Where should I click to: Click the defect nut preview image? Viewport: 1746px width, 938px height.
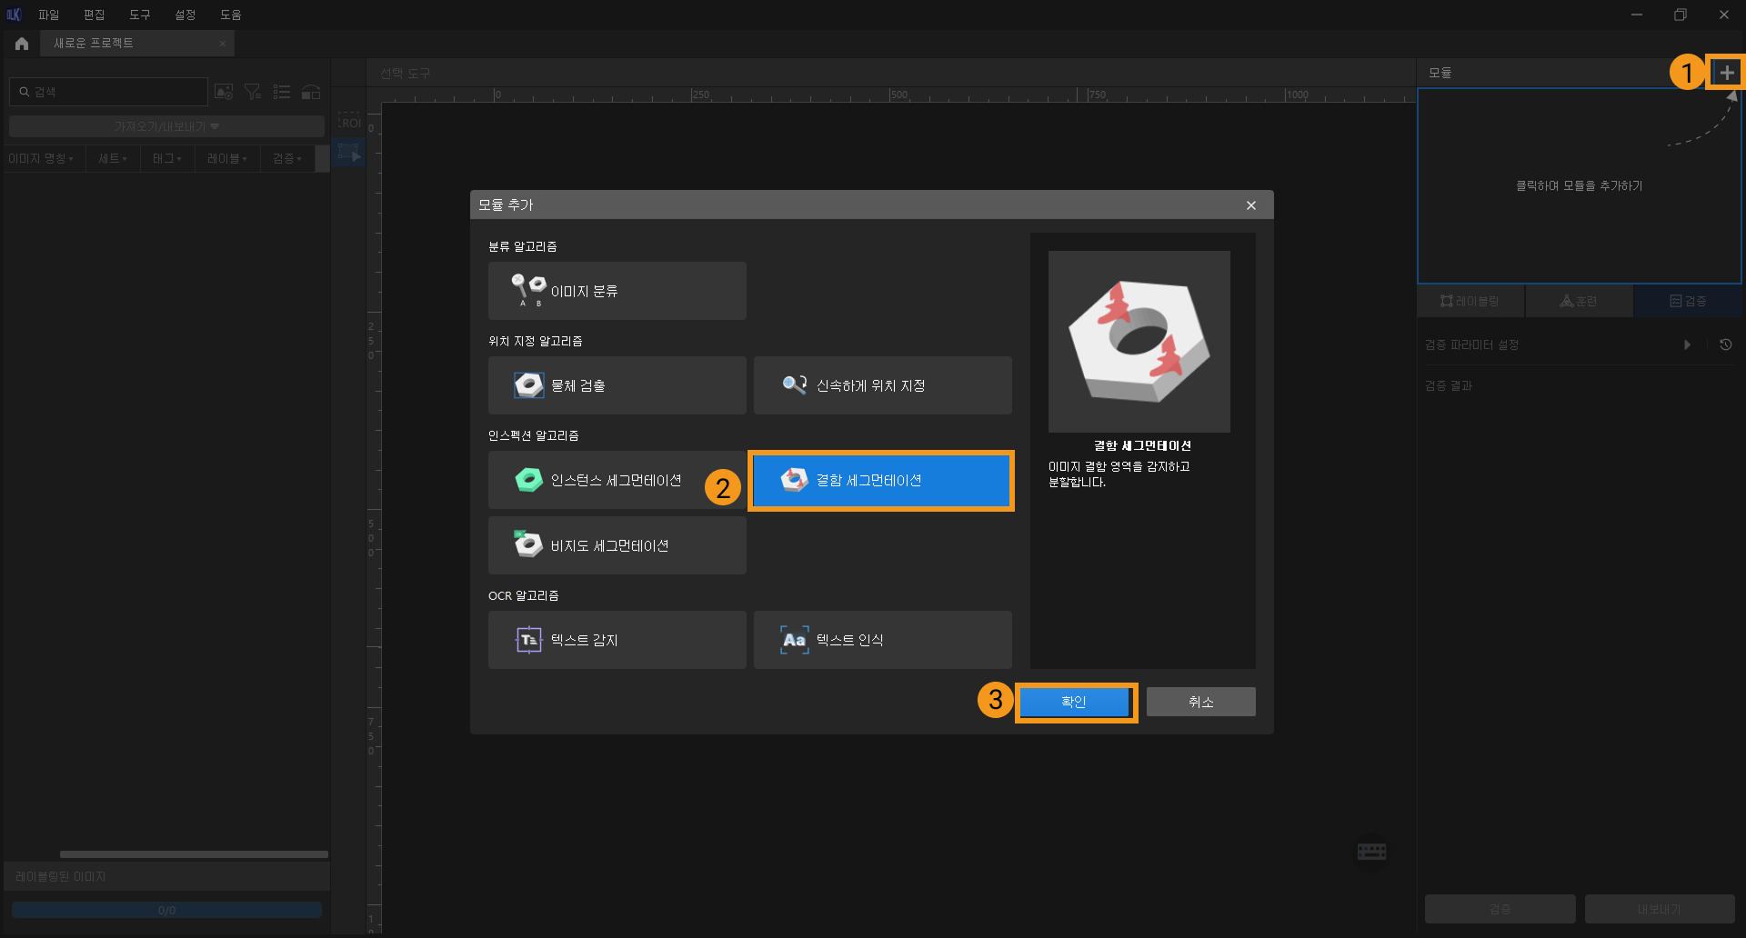[x=1139, y=342]
